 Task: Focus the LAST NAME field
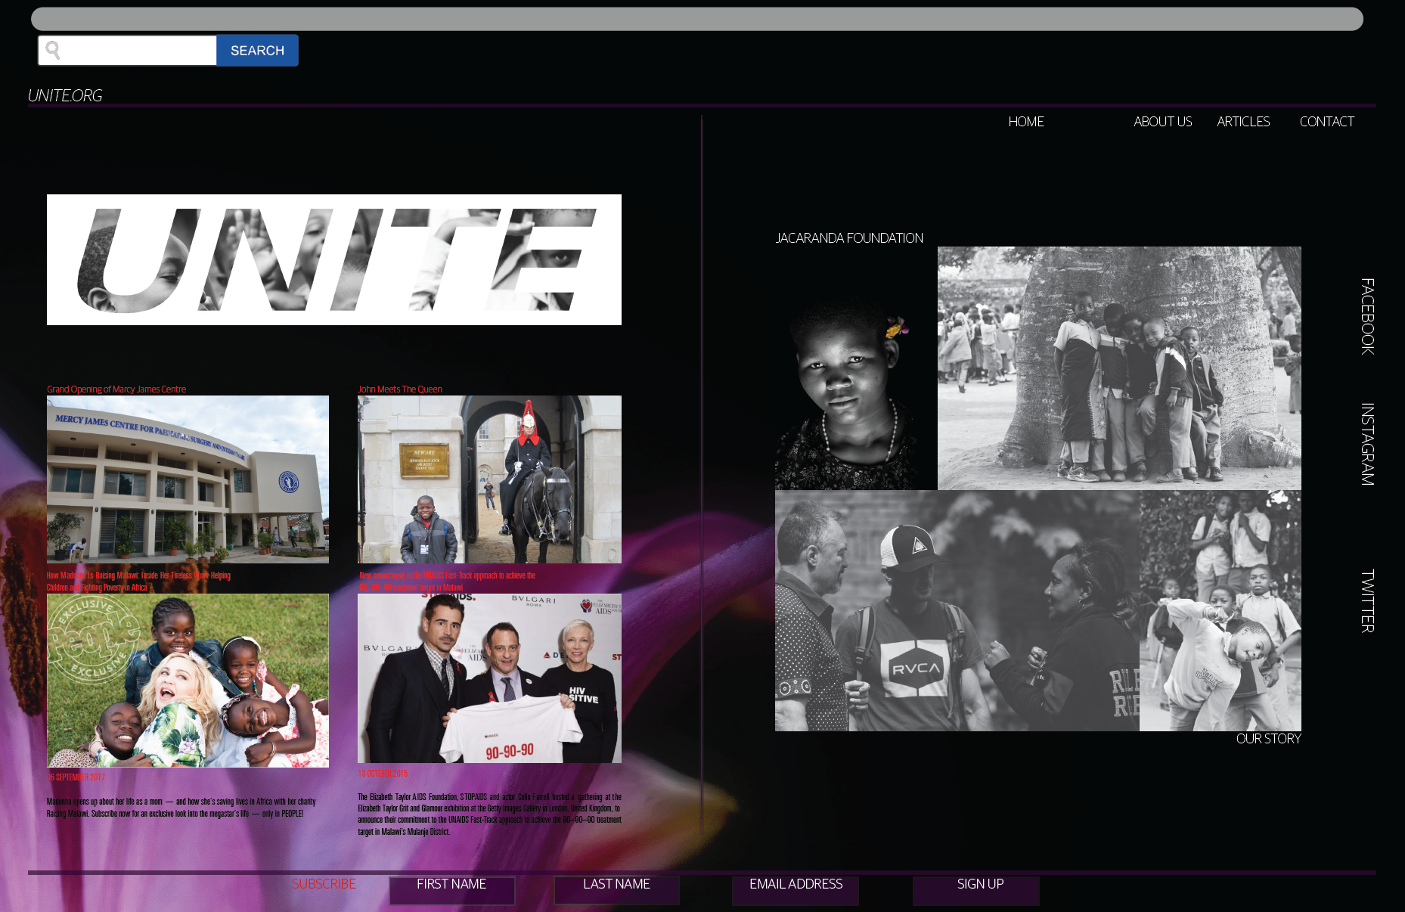click(616, 890)
